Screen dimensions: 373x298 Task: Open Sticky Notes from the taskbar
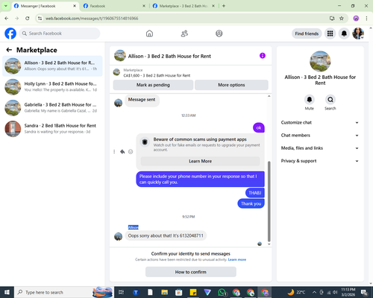pyautogui.click(x=193, y=292)
